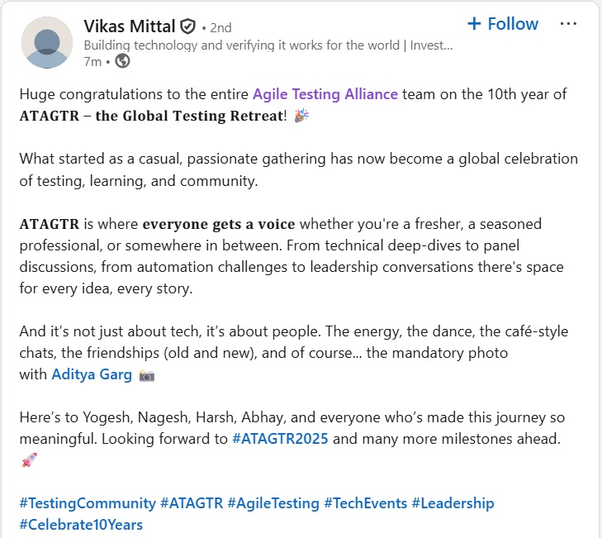Click the camera emoji after Aditya Garg
The width and height of the screenshot is (602, 538).
click(x=147, y=375)
